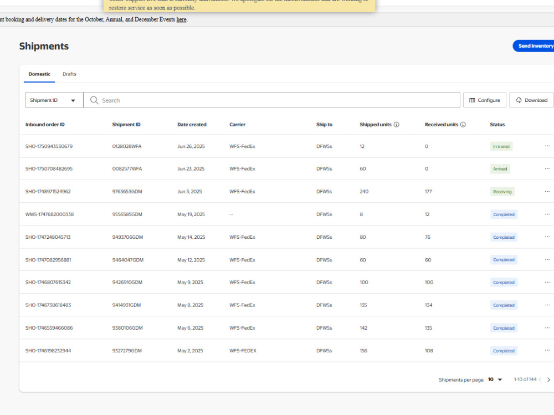Click the Download button
The height and width of the screenshot is (415, 554).
(x=531, y=100)
